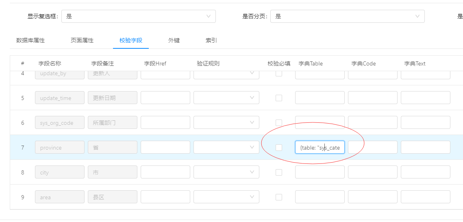Click the 更新日期 field remark
Screen dimensions: 463x222
click(x=113, y=98)
